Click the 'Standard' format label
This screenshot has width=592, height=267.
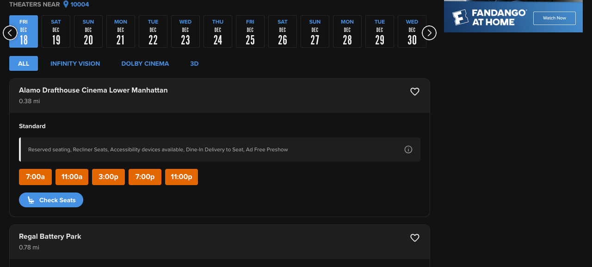pyautogui.click(x=32, y=126)
